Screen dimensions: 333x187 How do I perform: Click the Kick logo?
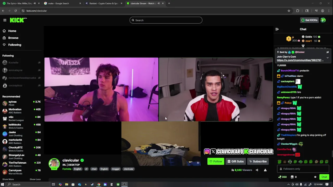click(x=18, y=20)
